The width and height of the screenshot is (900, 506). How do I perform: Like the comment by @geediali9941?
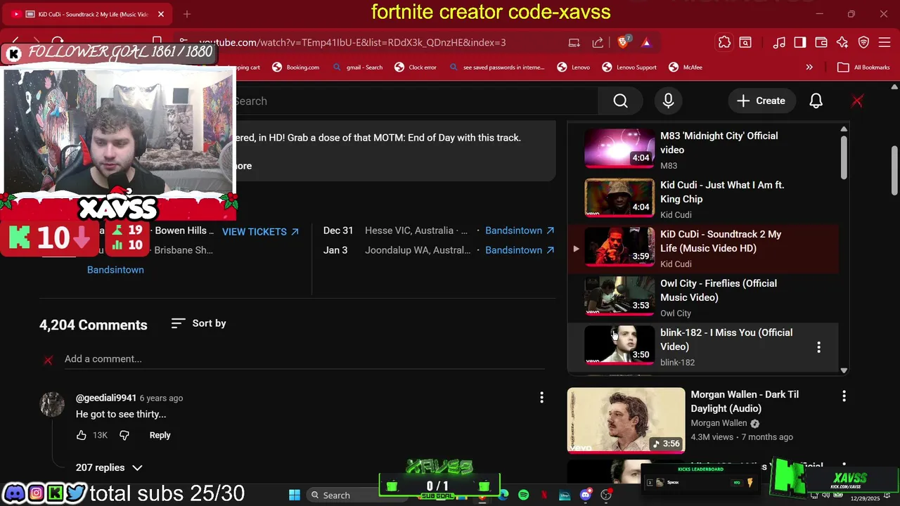coord(82,435)
